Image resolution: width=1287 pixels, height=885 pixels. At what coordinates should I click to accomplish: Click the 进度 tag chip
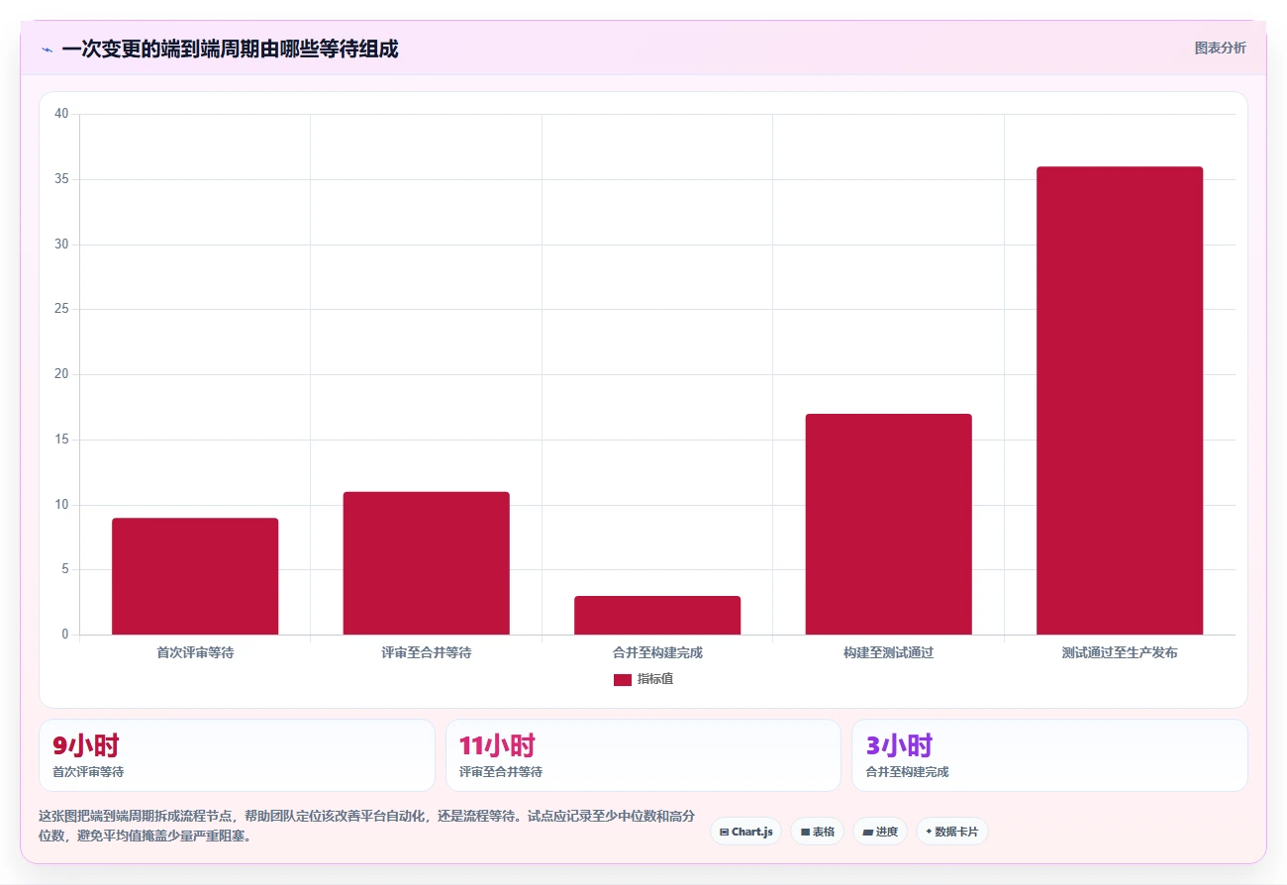tap(879, 832)
